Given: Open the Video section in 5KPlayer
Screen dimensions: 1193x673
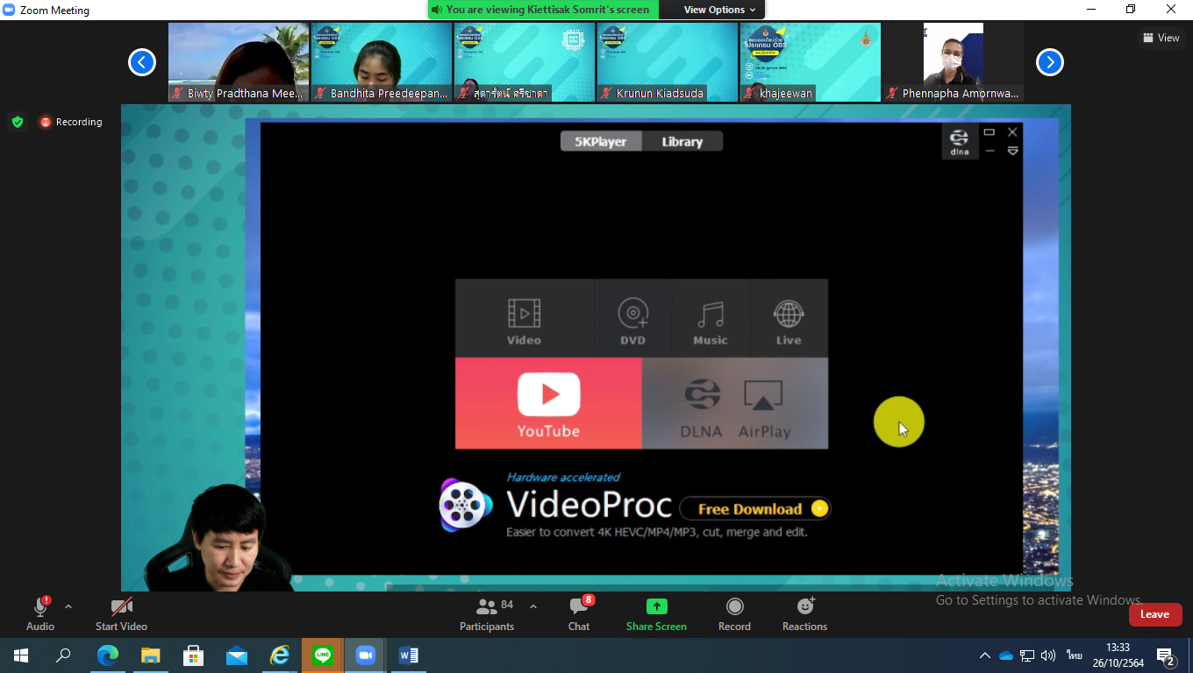Looking at the screenshot, I should click(524, 319).
